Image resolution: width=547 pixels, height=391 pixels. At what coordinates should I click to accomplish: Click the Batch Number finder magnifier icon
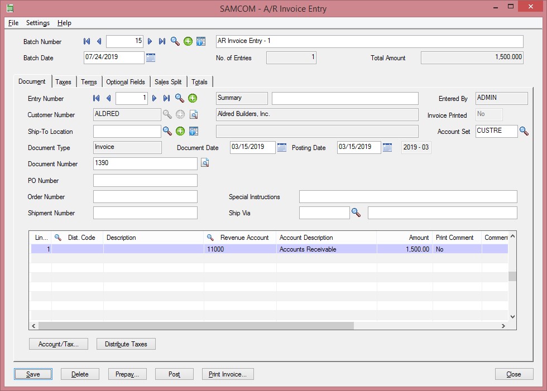pos(175,41)
